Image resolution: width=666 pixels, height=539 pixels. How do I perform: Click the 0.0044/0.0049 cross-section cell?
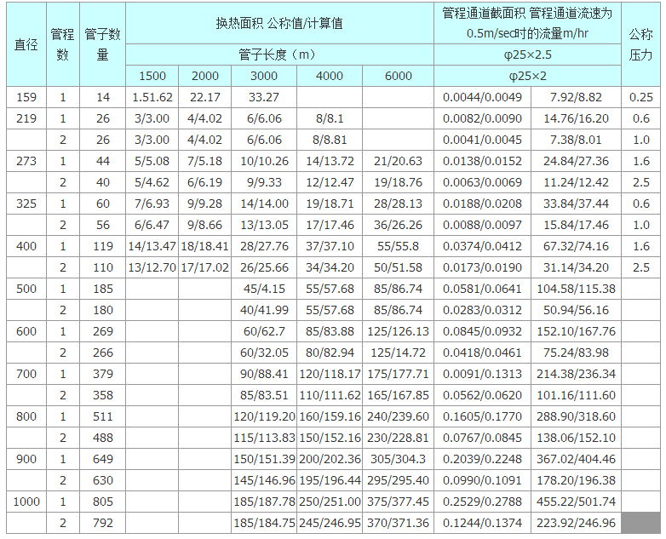(x=482, y=97)
